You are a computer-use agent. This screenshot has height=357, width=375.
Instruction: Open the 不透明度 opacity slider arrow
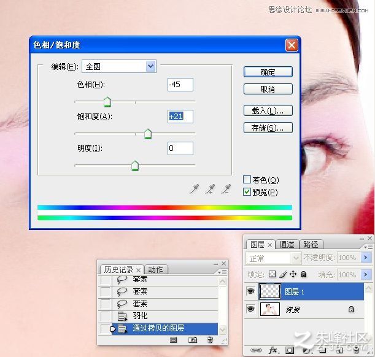tap(366, 258)
